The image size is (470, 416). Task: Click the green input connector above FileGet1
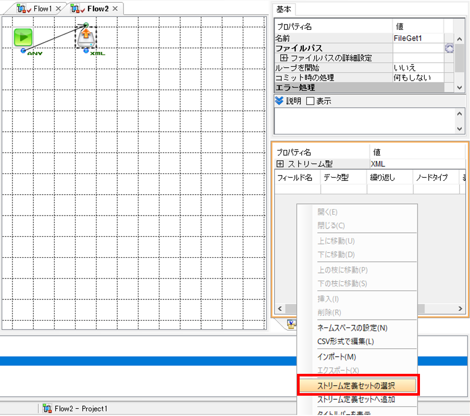click(86, 24)
